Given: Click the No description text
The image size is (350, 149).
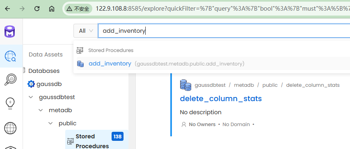Looking at the screenshot, I should point(201,112).
